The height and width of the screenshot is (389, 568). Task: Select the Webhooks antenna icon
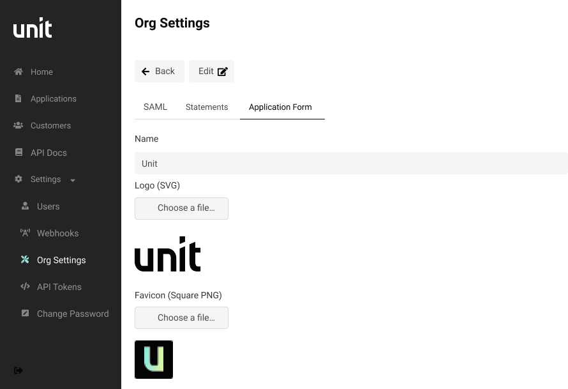pos(26,233)
